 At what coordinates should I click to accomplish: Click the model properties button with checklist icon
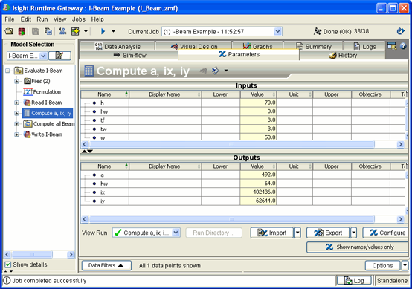pyautogui.click(x=59, y=56)
